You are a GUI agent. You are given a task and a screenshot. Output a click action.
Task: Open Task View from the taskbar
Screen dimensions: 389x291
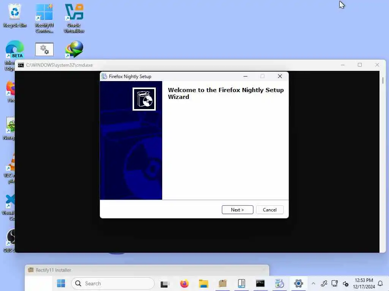pyautogui.click(x=165, y=283)
